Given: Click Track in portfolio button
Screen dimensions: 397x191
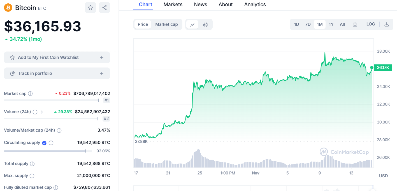Looking at the screenshot, I should coord(57,73).
